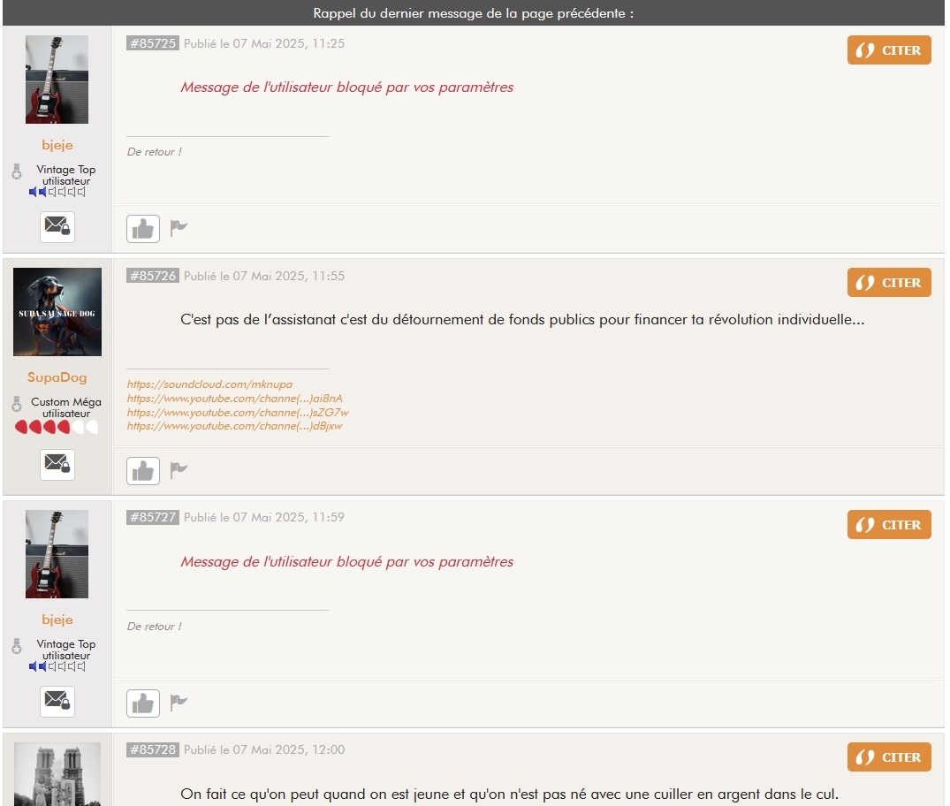The height and width of the screenshot is (806, 950).
Task: Click 'Publié le 07 Mai 2025, 11:59' date
Action: click(x=264, y=517)
